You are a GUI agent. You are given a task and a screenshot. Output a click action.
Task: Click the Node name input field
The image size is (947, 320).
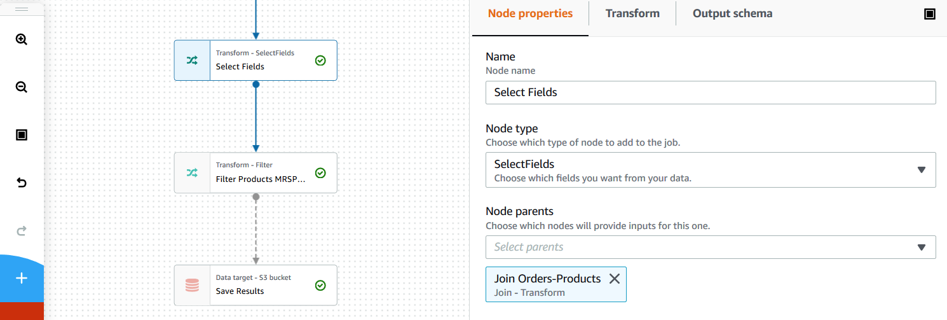coord(710,92)
